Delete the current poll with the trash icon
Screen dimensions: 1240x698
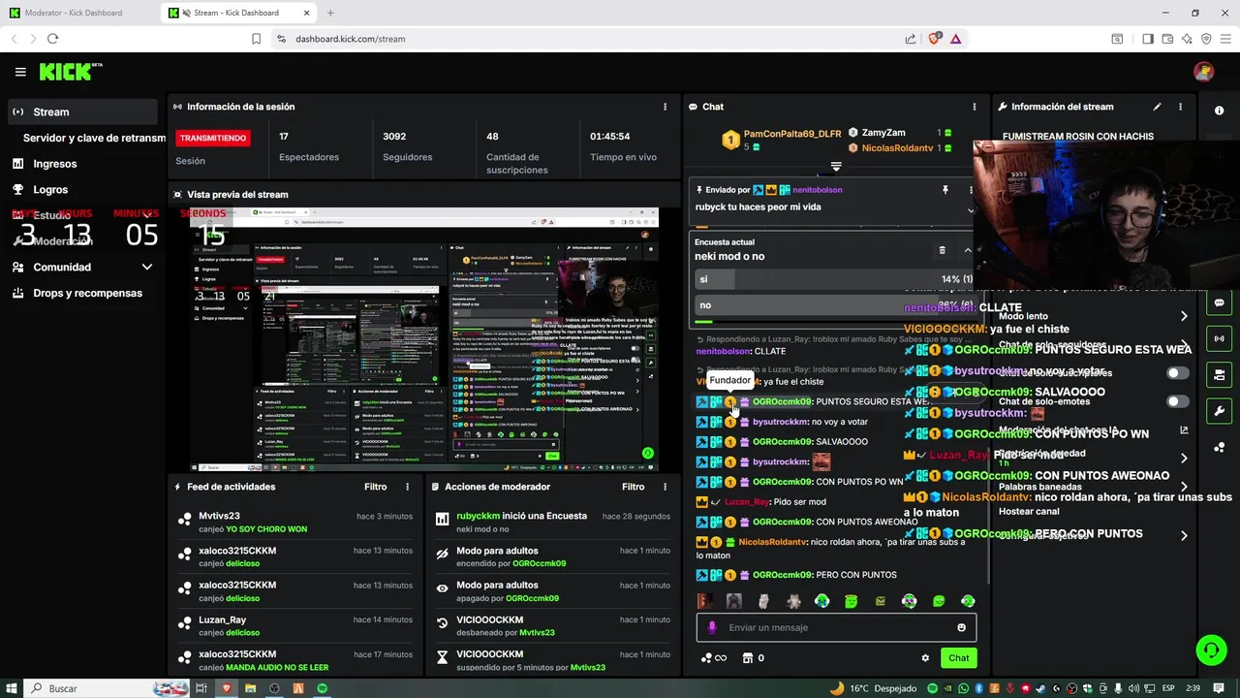point(942,250)
